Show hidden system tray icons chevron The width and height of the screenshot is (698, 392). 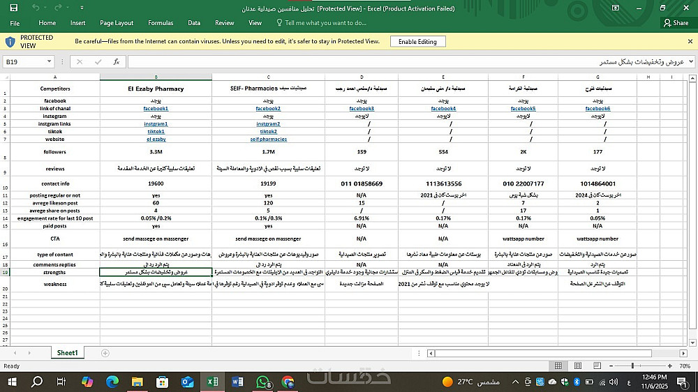pos(515,382)
